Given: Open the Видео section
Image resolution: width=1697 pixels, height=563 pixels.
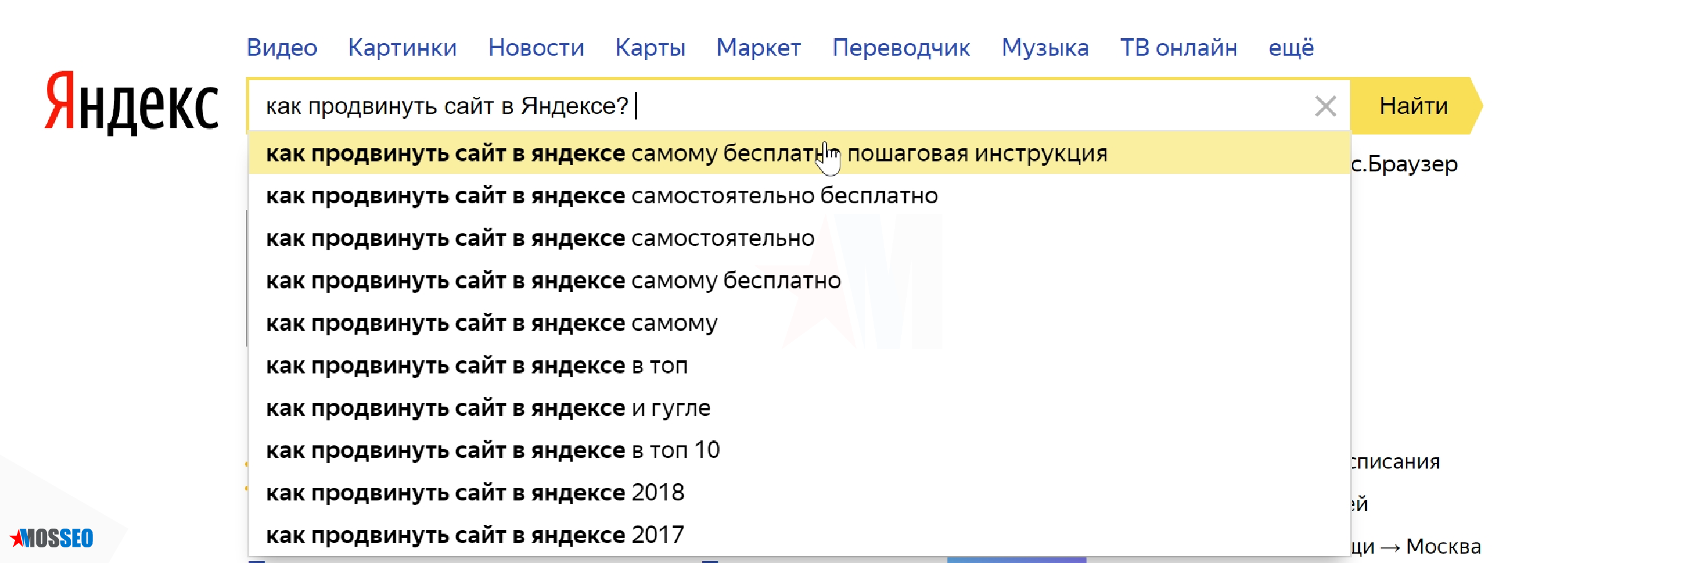Looking at the screenshot, I should click(282, 47).
